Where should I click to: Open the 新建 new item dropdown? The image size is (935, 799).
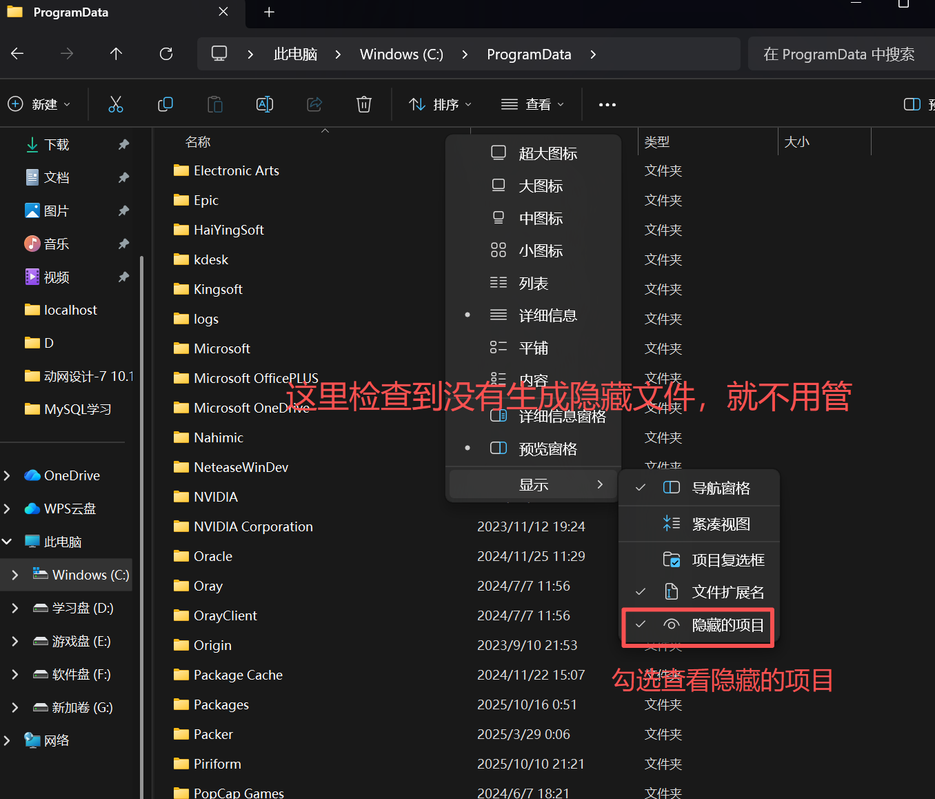pos(39,104)
